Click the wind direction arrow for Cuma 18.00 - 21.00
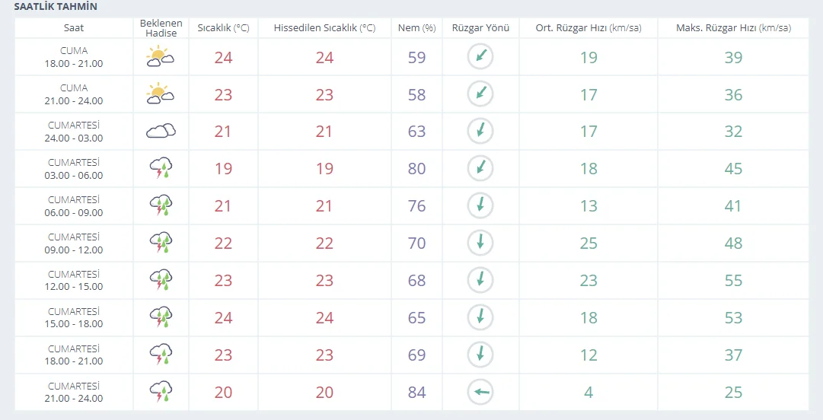823x420 pixels. [x=480, y=56]
